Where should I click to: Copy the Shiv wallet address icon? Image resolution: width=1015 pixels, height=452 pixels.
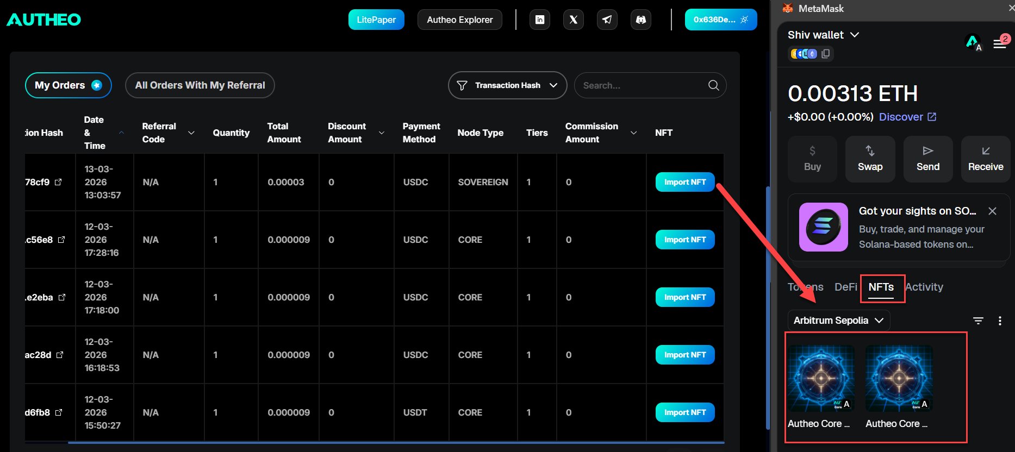point(826,54)
